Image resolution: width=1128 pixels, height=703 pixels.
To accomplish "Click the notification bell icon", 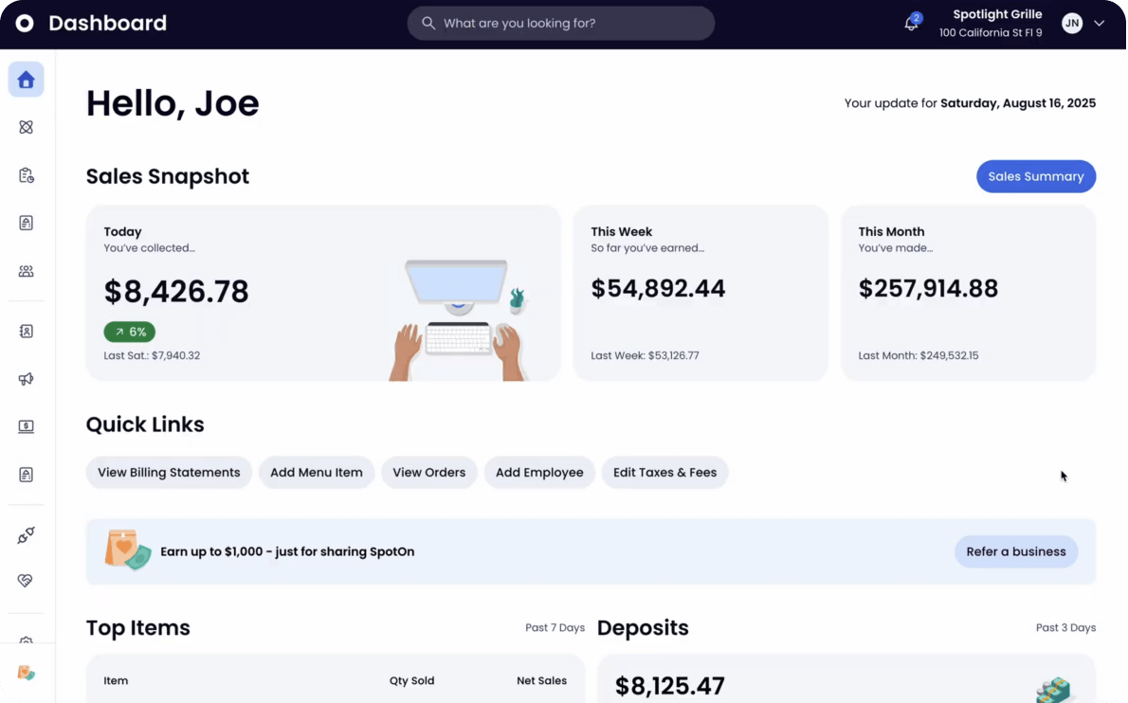I will [911, 23].
